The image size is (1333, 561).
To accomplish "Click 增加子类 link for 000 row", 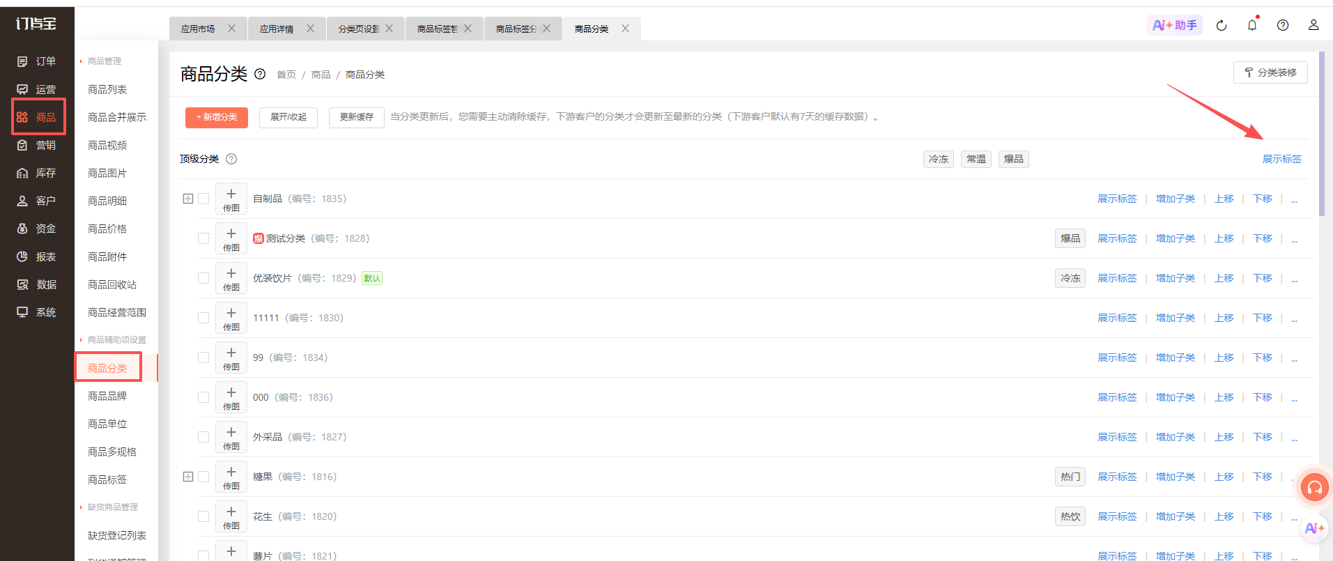I will [1176, 397].
